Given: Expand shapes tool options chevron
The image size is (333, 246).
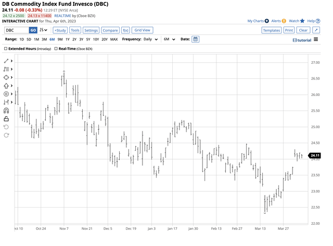Looking at the screenshot, I should coord(11,77).
